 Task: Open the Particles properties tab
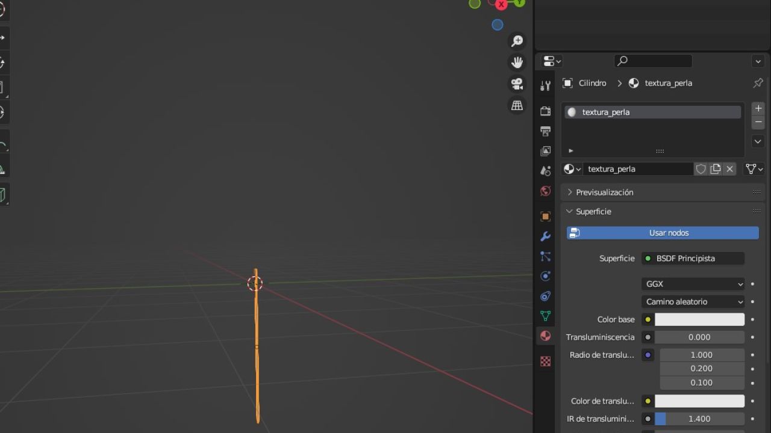545,256
